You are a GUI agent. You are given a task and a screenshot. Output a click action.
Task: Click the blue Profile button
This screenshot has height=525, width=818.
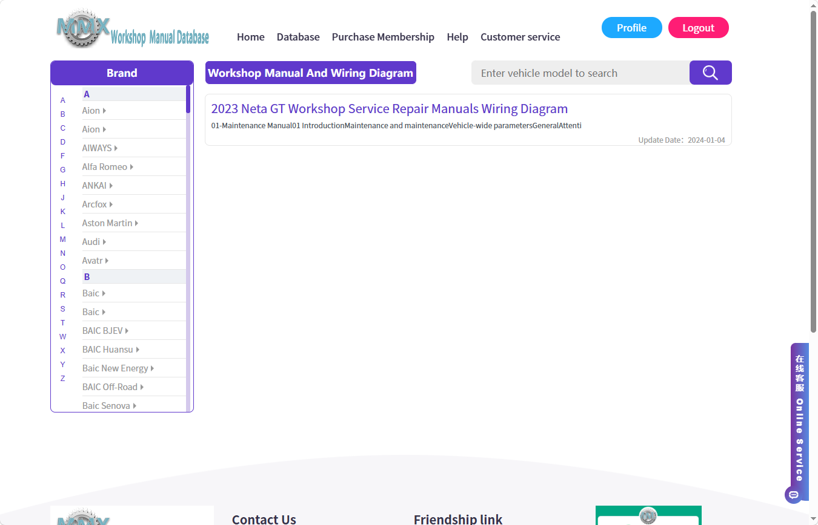[x=632, y=28]
